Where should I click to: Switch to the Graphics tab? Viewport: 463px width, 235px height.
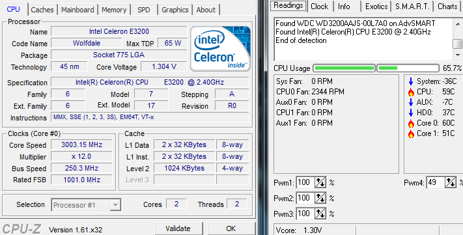175,10
